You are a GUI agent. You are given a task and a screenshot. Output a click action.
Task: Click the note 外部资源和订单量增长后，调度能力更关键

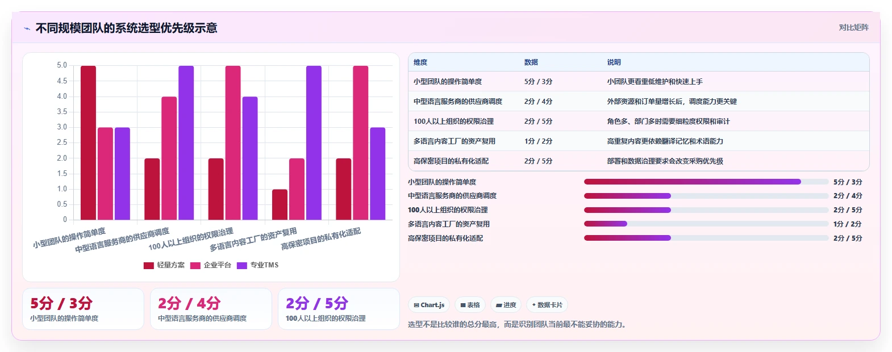tap(672, 102)
